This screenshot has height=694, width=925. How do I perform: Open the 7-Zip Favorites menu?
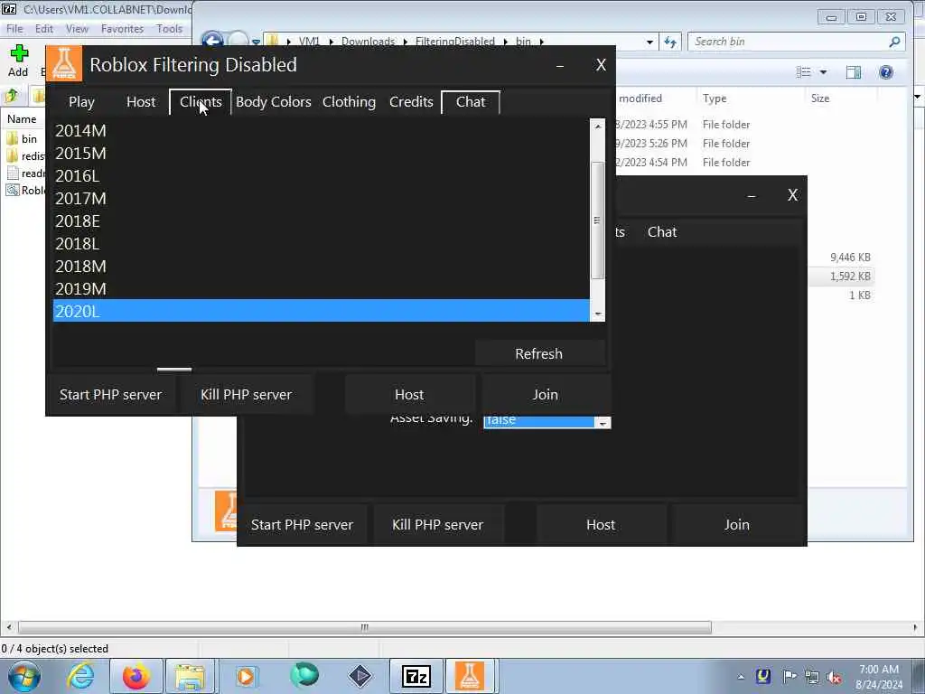[122, 29]
